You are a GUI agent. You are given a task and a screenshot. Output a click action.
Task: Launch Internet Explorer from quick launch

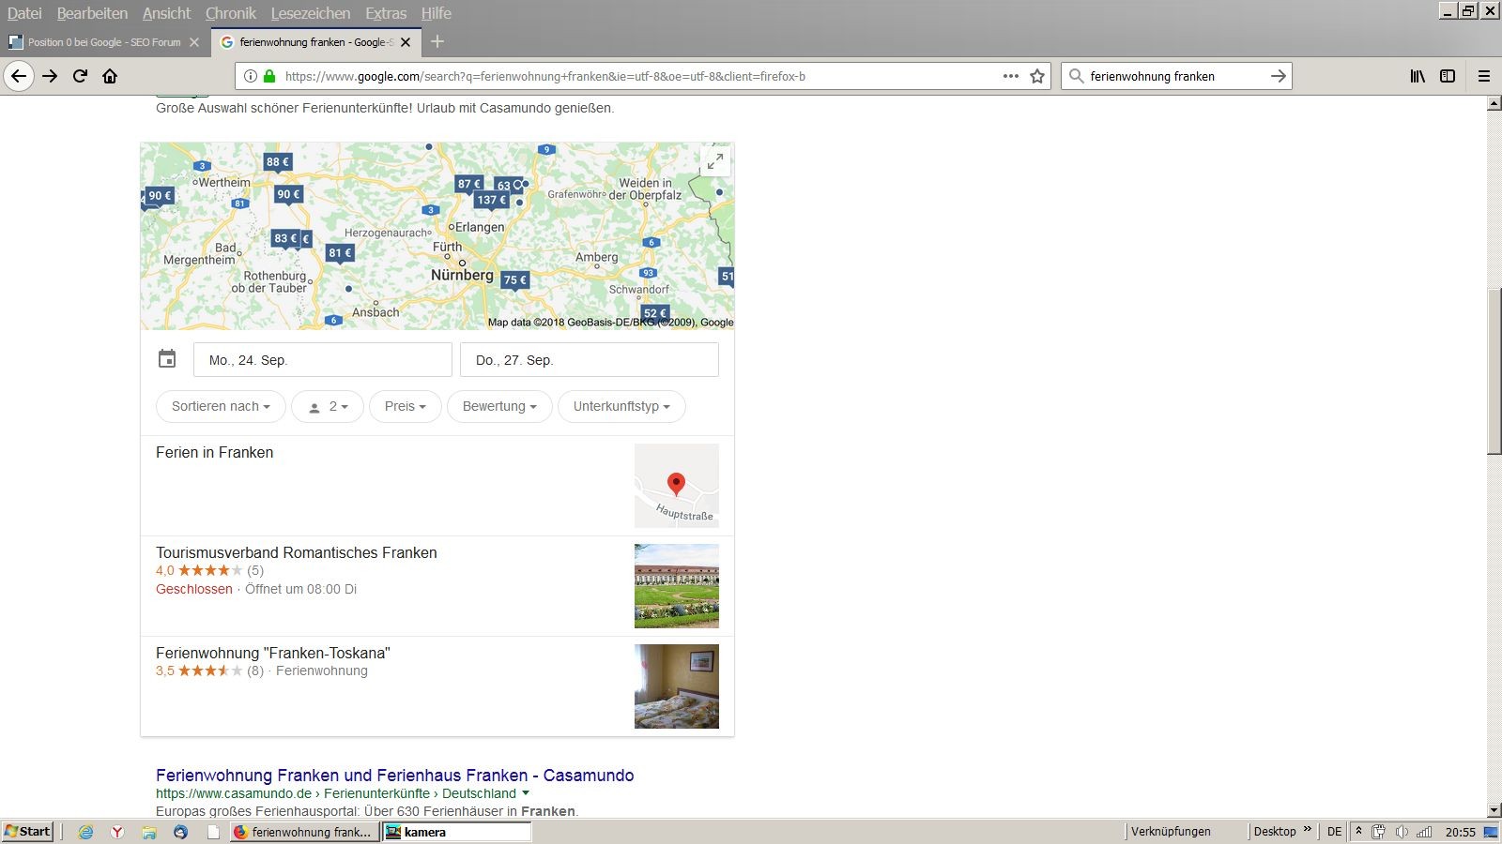(x=85, y=832)
